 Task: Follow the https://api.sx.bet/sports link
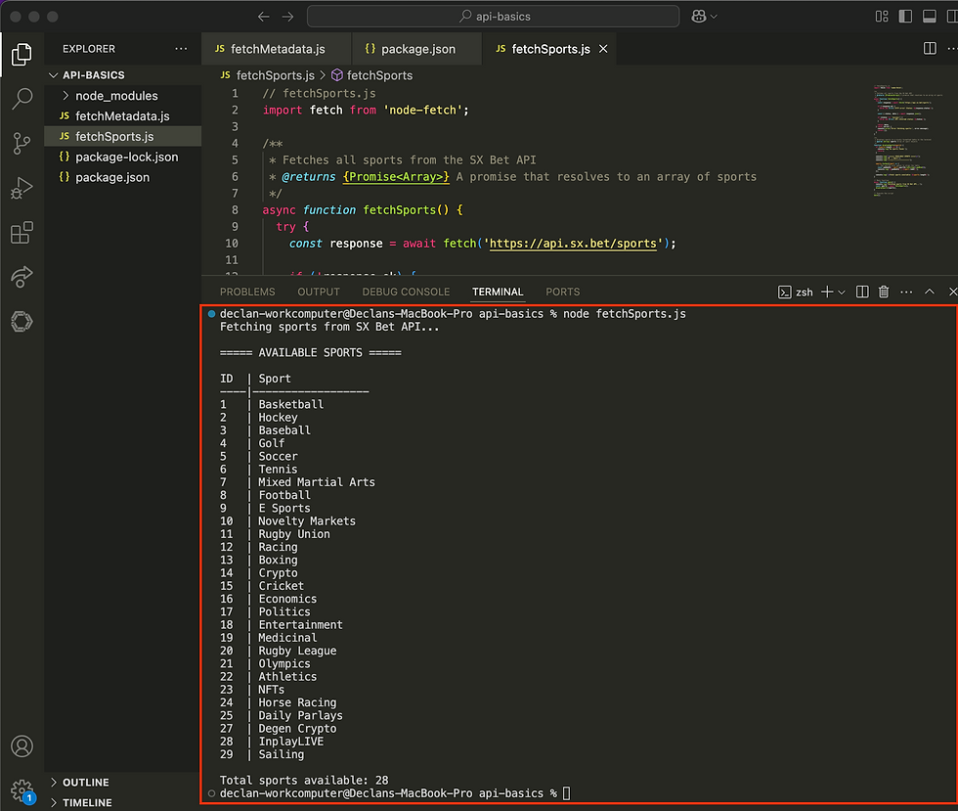click(573, 244)
